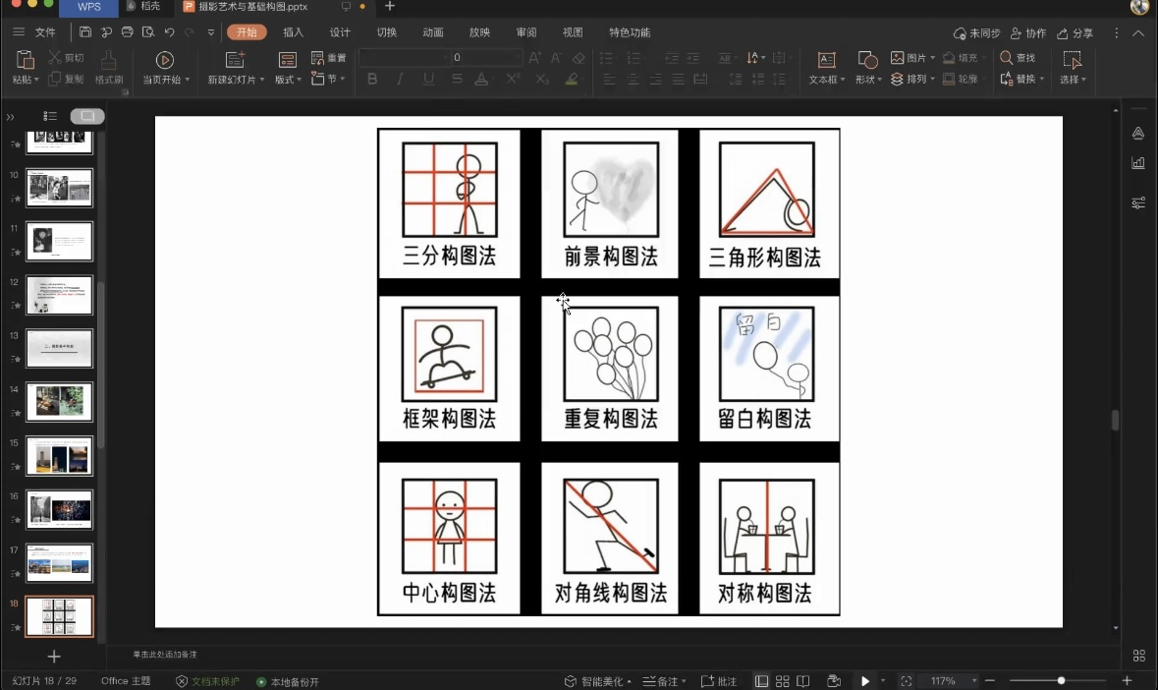Click the Share (分享) button
The height and width of the screenshot is (690, 1158).
pos(1074,33)
